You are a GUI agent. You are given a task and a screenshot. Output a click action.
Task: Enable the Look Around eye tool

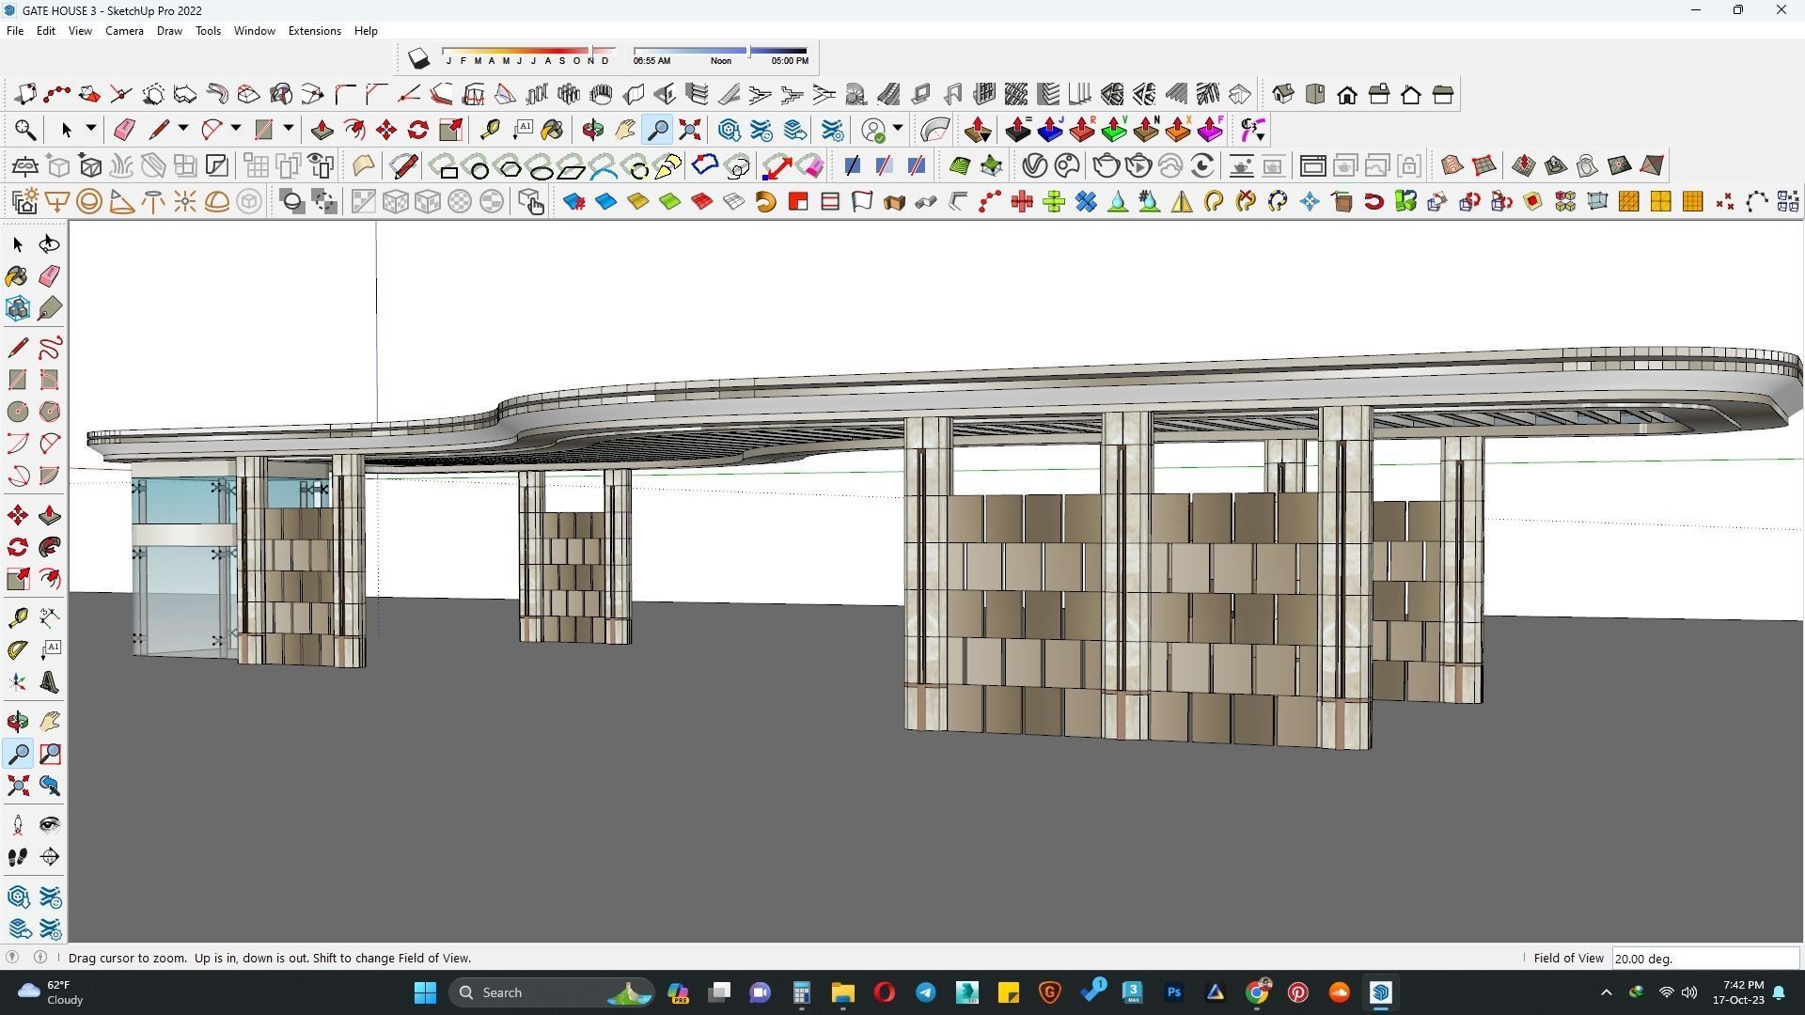coord(50,825)
